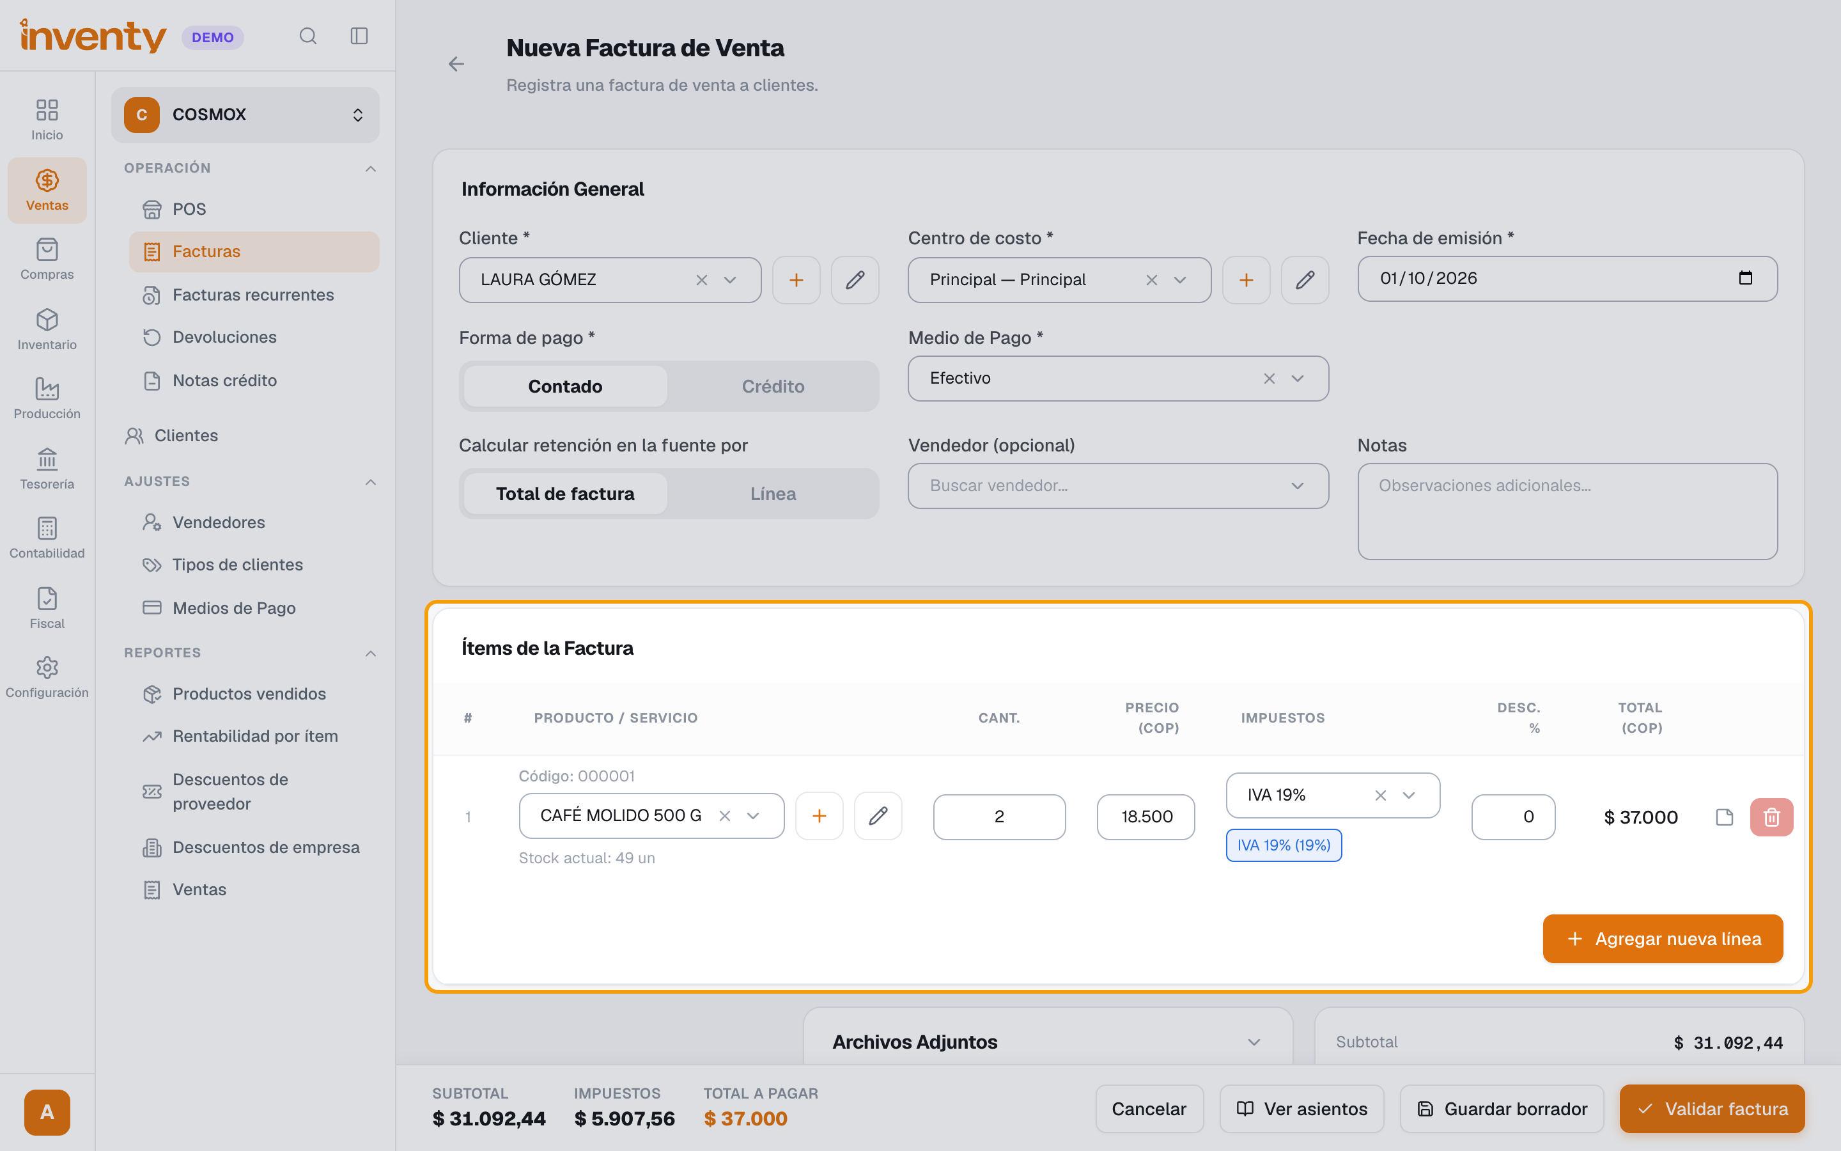Open Clientes in the sidebar

pos(245,435)
